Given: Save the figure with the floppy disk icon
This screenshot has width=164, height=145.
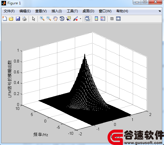Looking at the screenshot, I should (x=18, y=19).
